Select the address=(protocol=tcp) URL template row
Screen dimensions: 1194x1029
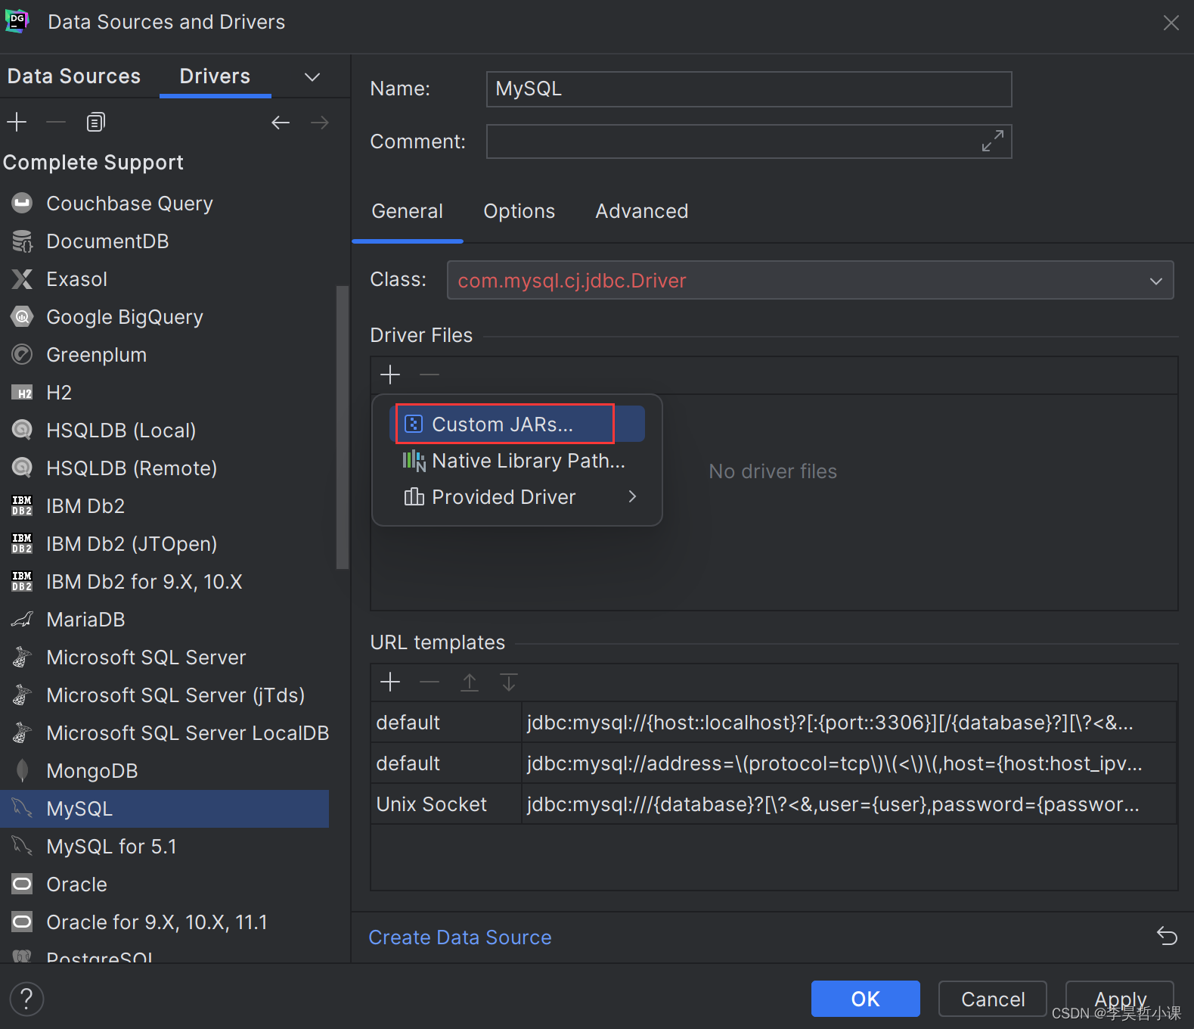pos(774,763)
